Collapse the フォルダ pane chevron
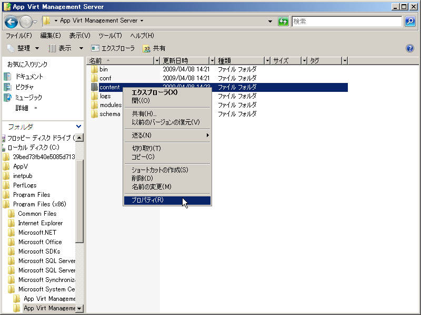The height and width of the screenshot is (315, 421). tap(78, 127)
